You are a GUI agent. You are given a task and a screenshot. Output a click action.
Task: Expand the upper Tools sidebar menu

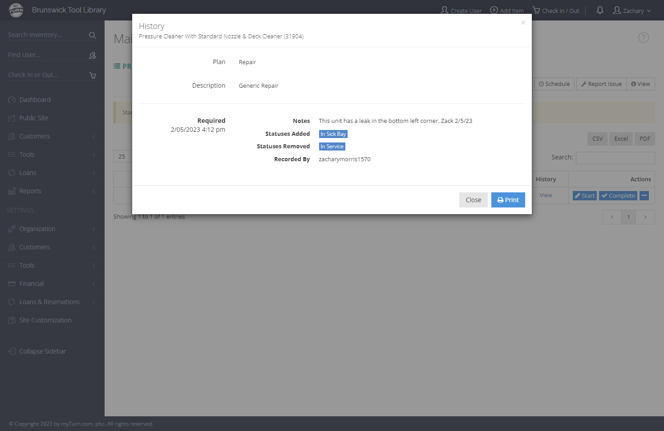(x=52, y=155)
